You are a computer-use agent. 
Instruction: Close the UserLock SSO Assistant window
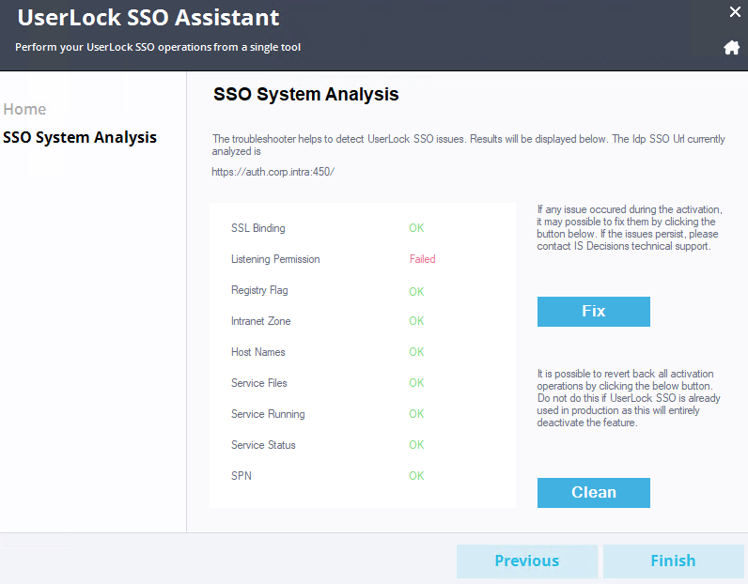[735, 12]
